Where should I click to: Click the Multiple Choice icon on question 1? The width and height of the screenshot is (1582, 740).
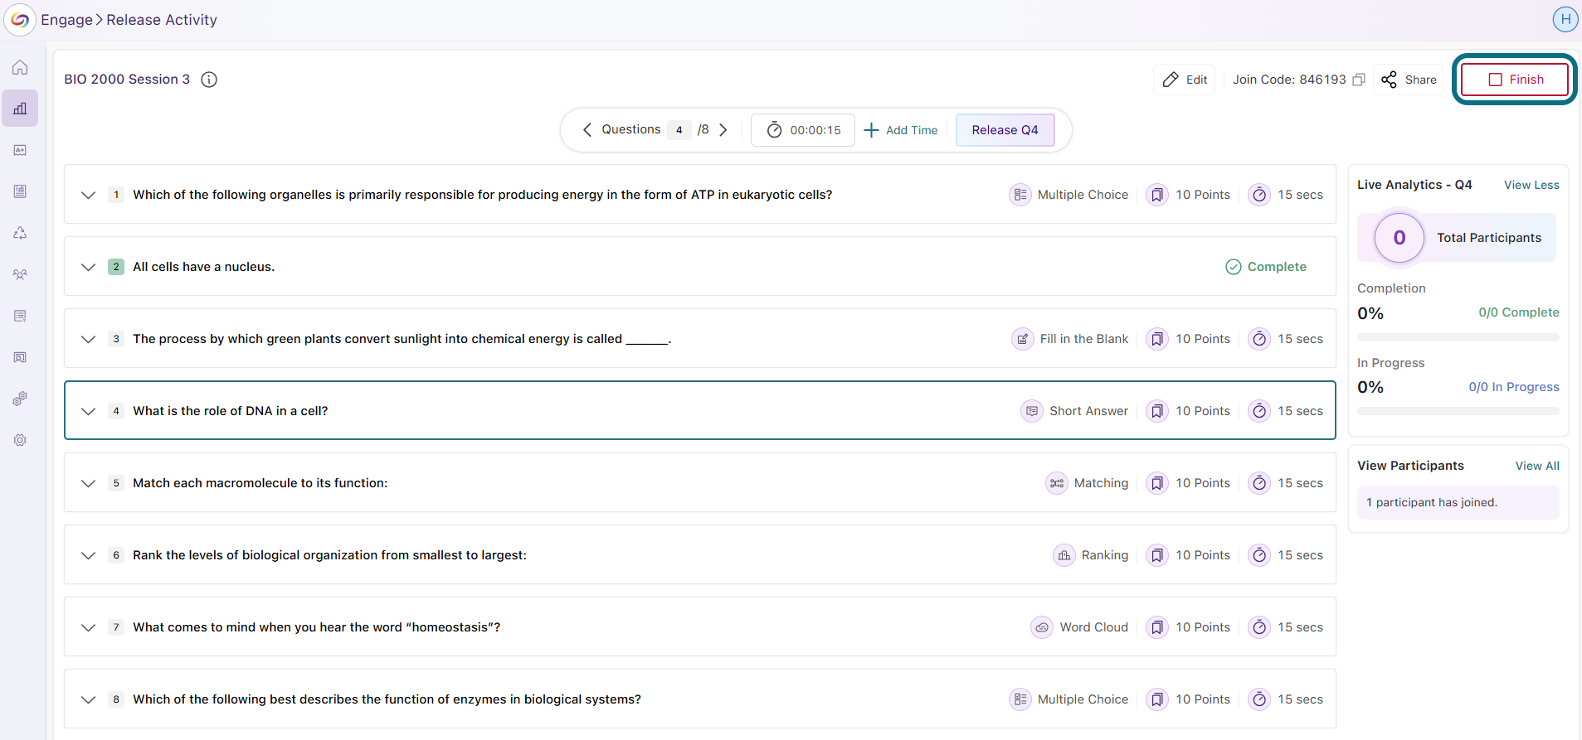coord(1020,195)
